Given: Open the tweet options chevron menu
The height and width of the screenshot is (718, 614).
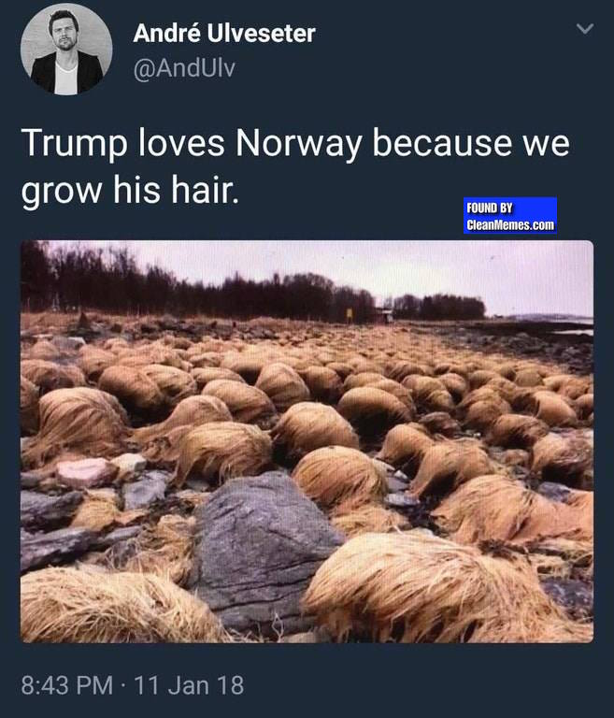Looking at the screenshot, I should 585,29.
